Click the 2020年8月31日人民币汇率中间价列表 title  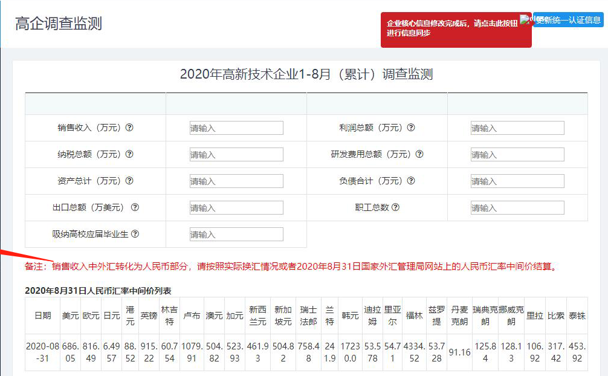click(98, 291)
